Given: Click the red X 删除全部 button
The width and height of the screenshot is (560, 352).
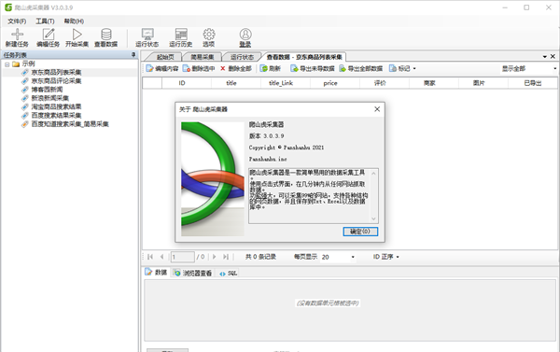Looking at the screenshot, I should (x=236, y=68).
